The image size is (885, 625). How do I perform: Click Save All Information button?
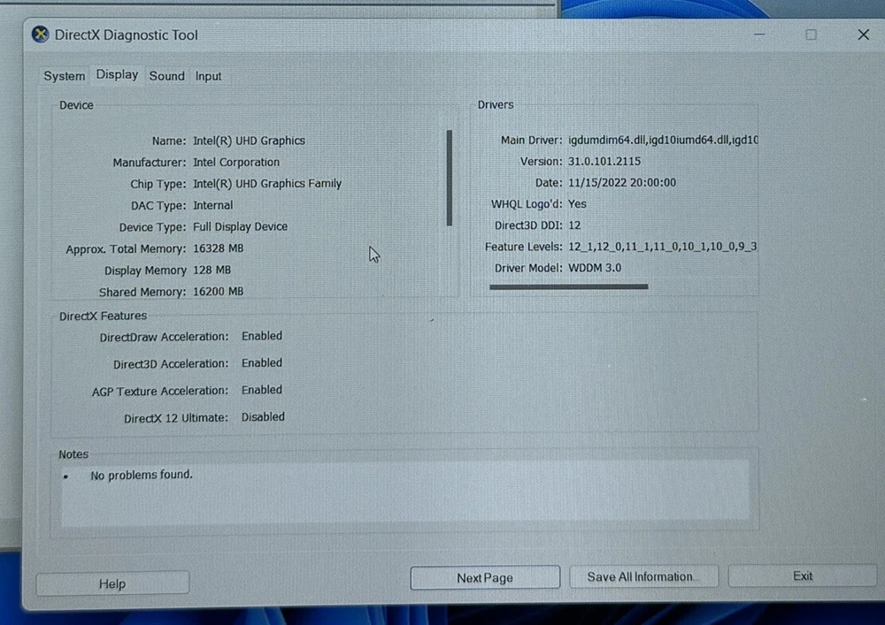(643, 577)
